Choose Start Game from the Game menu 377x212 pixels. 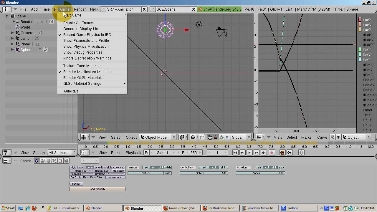(92, 15)
